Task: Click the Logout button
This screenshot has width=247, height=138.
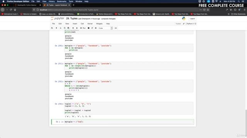Action: (x=192, y=19)
